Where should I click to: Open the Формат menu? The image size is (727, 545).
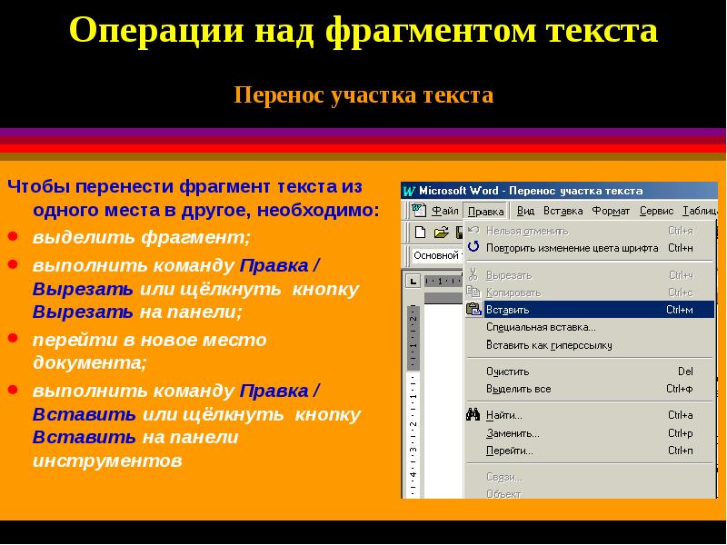611,211
